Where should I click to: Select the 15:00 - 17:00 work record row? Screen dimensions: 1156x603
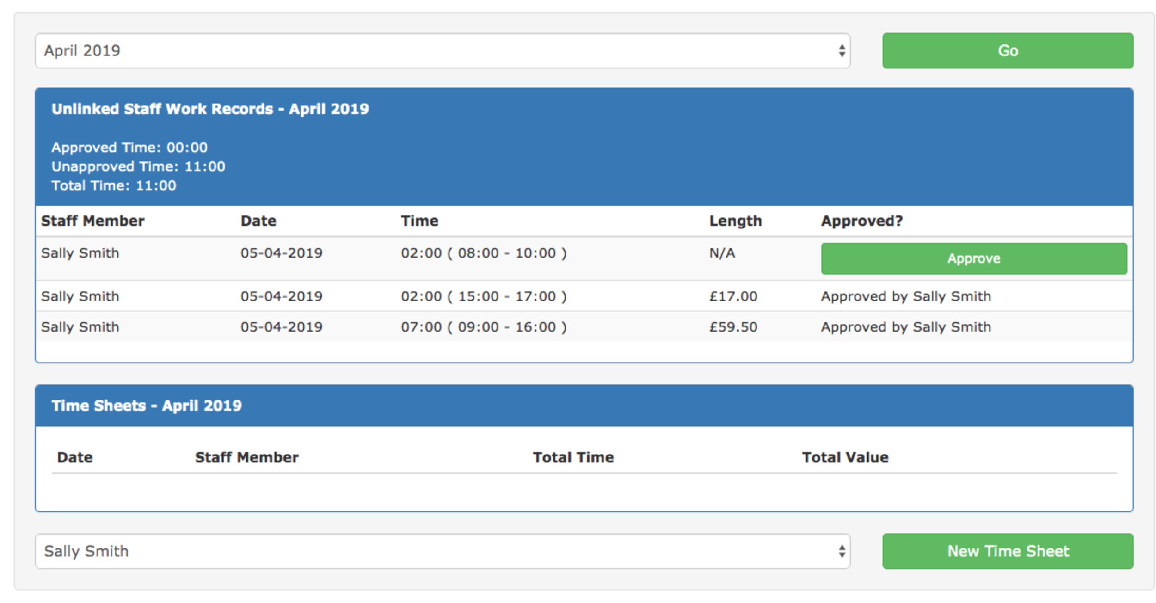click(x=584, y=296)
